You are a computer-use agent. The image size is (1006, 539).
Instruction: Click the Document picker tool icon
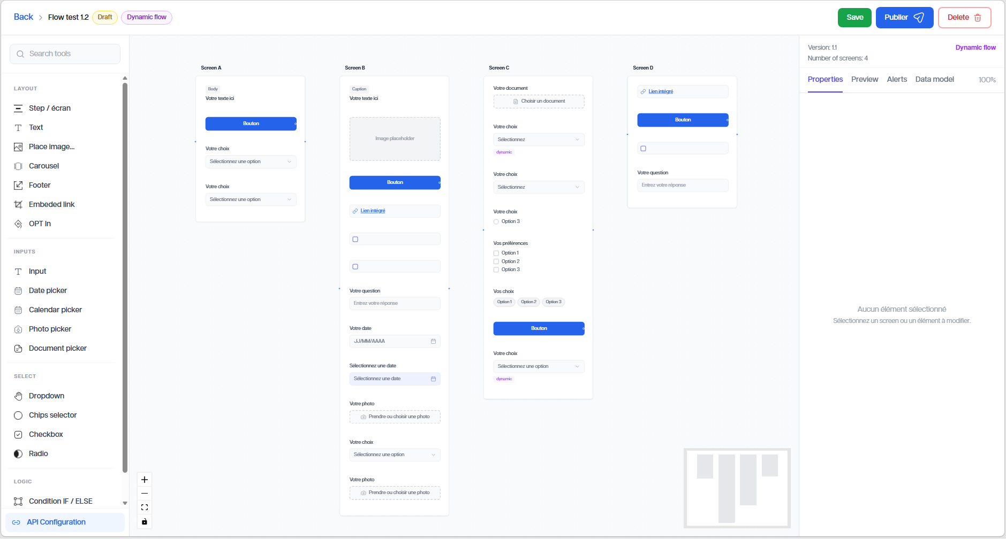click(18, 349)
